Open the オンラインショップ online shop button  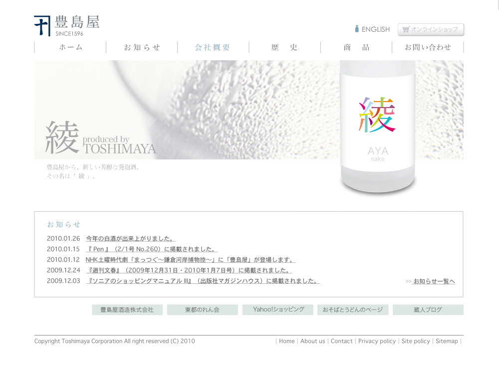pyautogui.click(x=431, y=29)
